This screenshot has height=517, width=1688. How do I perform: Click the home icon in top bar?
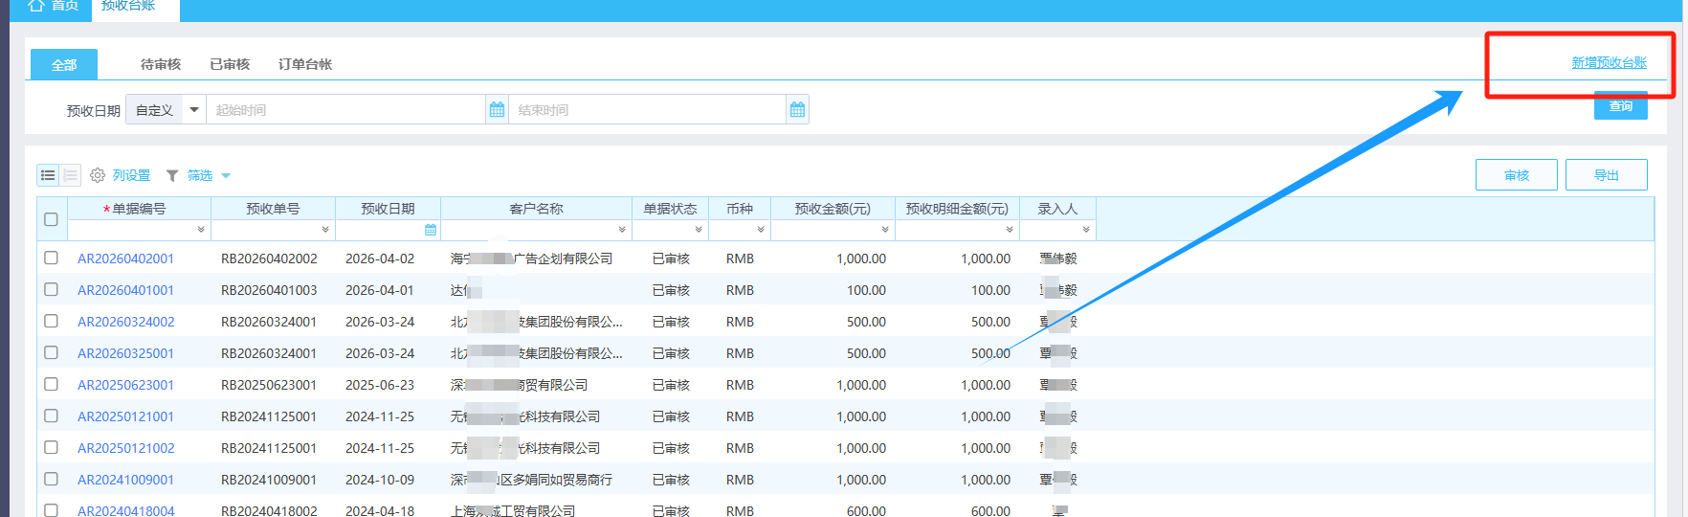[36, 6]
